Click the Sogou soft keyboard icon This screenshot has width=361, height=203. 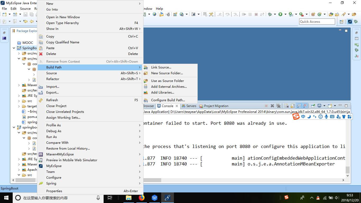332,117
